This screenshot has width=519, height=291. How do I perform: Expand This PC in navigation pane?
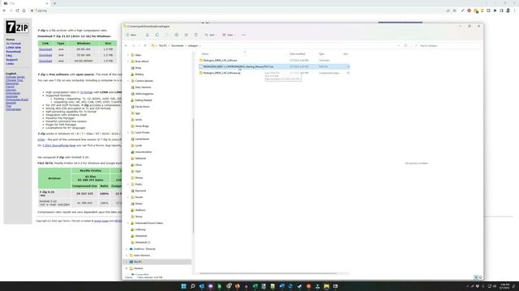(x=127, y=262)
